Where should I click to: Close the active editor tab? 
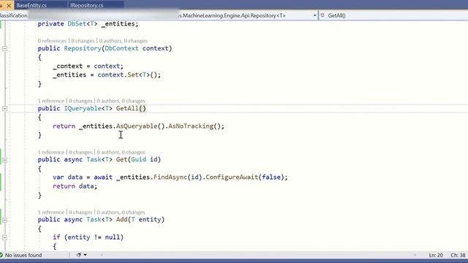click(9, 5)
